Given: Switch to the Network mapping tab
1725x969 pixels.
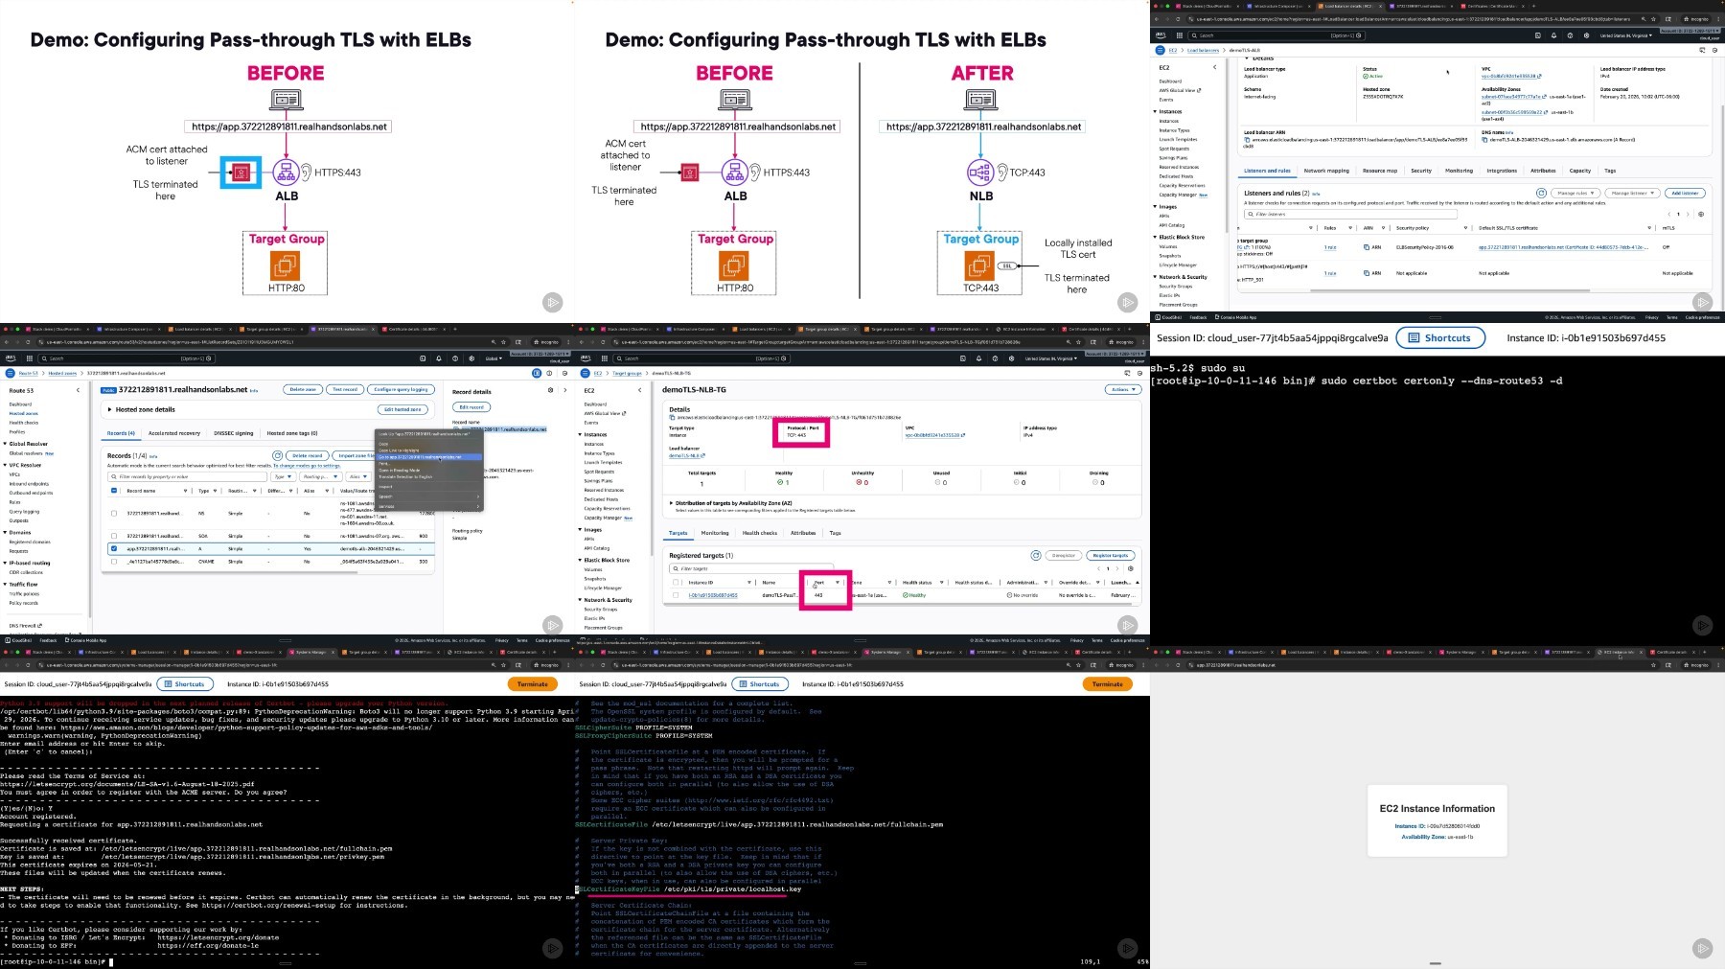Looking at the screenshot, I should 1325,171.
